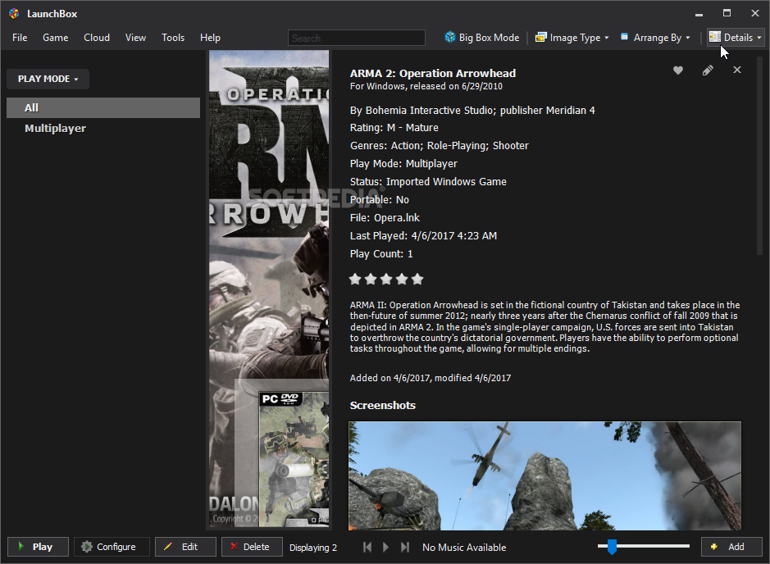
Task: Open the helicopter screenshot thumbnail
Action: 545,475
